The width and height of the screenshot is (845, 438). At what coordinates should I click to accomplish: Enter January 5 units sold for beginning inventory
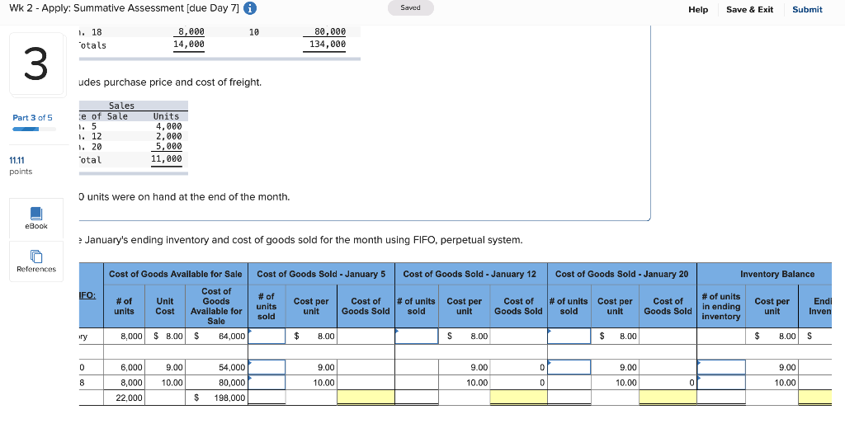pos(267,337)
